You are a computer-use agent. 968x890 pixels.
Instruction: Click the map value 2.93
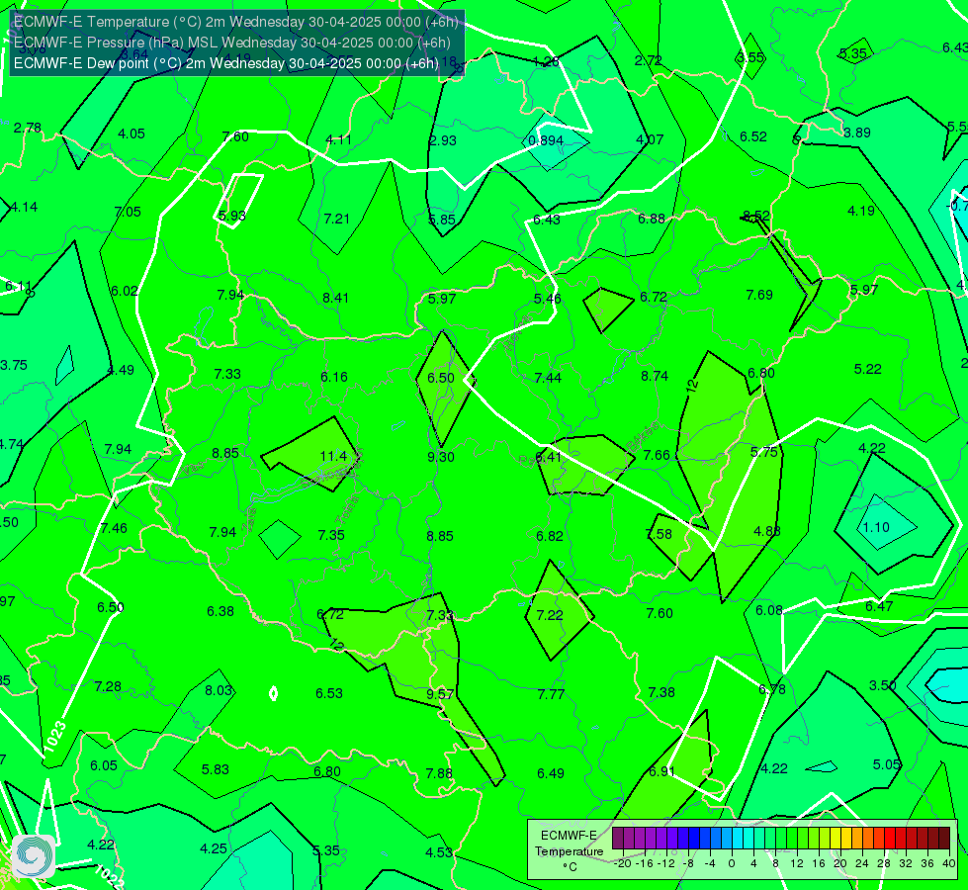pos(443,140)
